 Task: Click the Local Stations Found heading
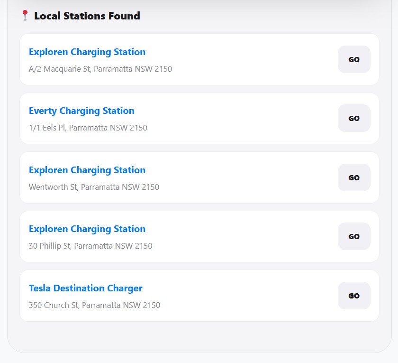pos(87,16)
